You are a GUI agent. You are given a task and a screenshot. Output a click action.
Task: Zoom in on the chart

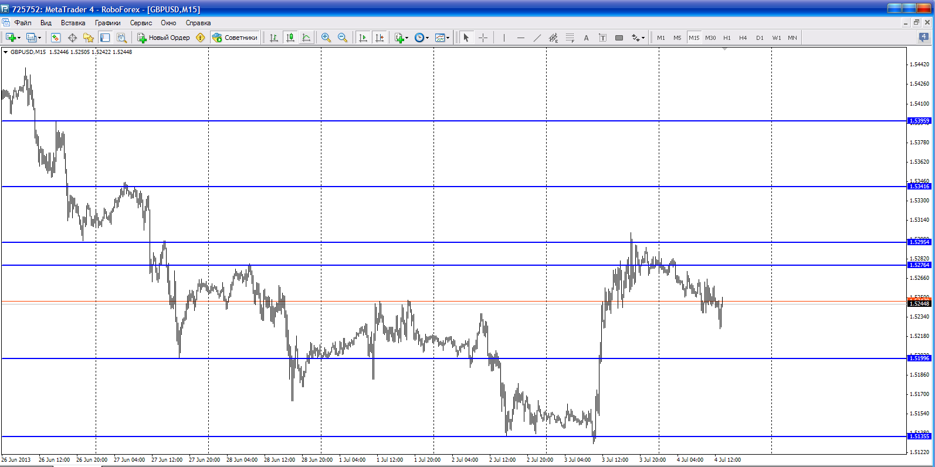[326, 38]
